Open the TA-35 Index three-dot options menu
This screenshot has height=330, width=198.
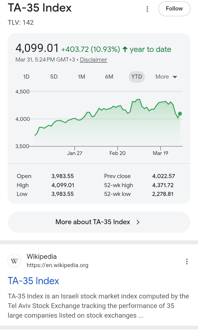point(147,9)
